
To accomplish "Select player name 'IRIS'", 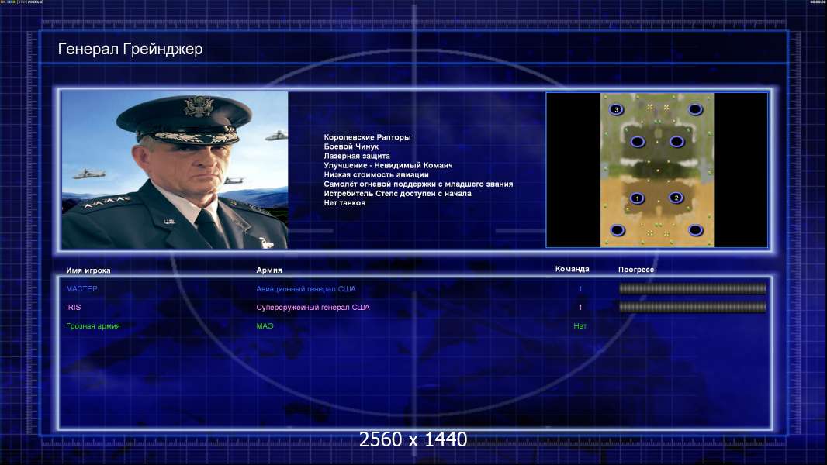I will point(73,307).
